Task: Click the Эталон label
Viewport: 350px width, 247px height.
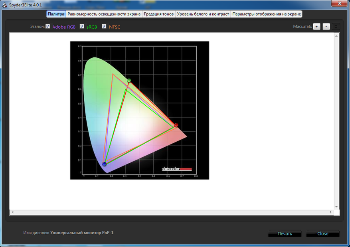Action: tap(37, 26)
